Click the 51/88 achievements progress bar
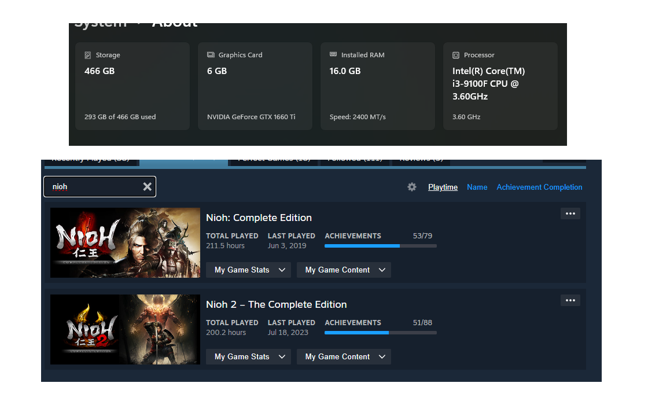This screenshot has width=648, height=405. (381, 333)
